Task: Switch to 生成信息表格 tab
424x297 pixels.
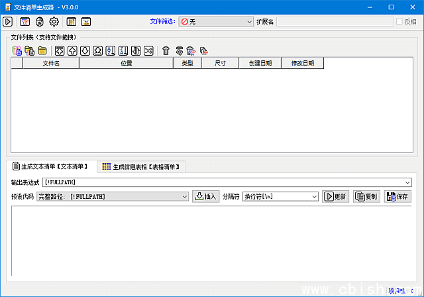Action: point(141,166)
